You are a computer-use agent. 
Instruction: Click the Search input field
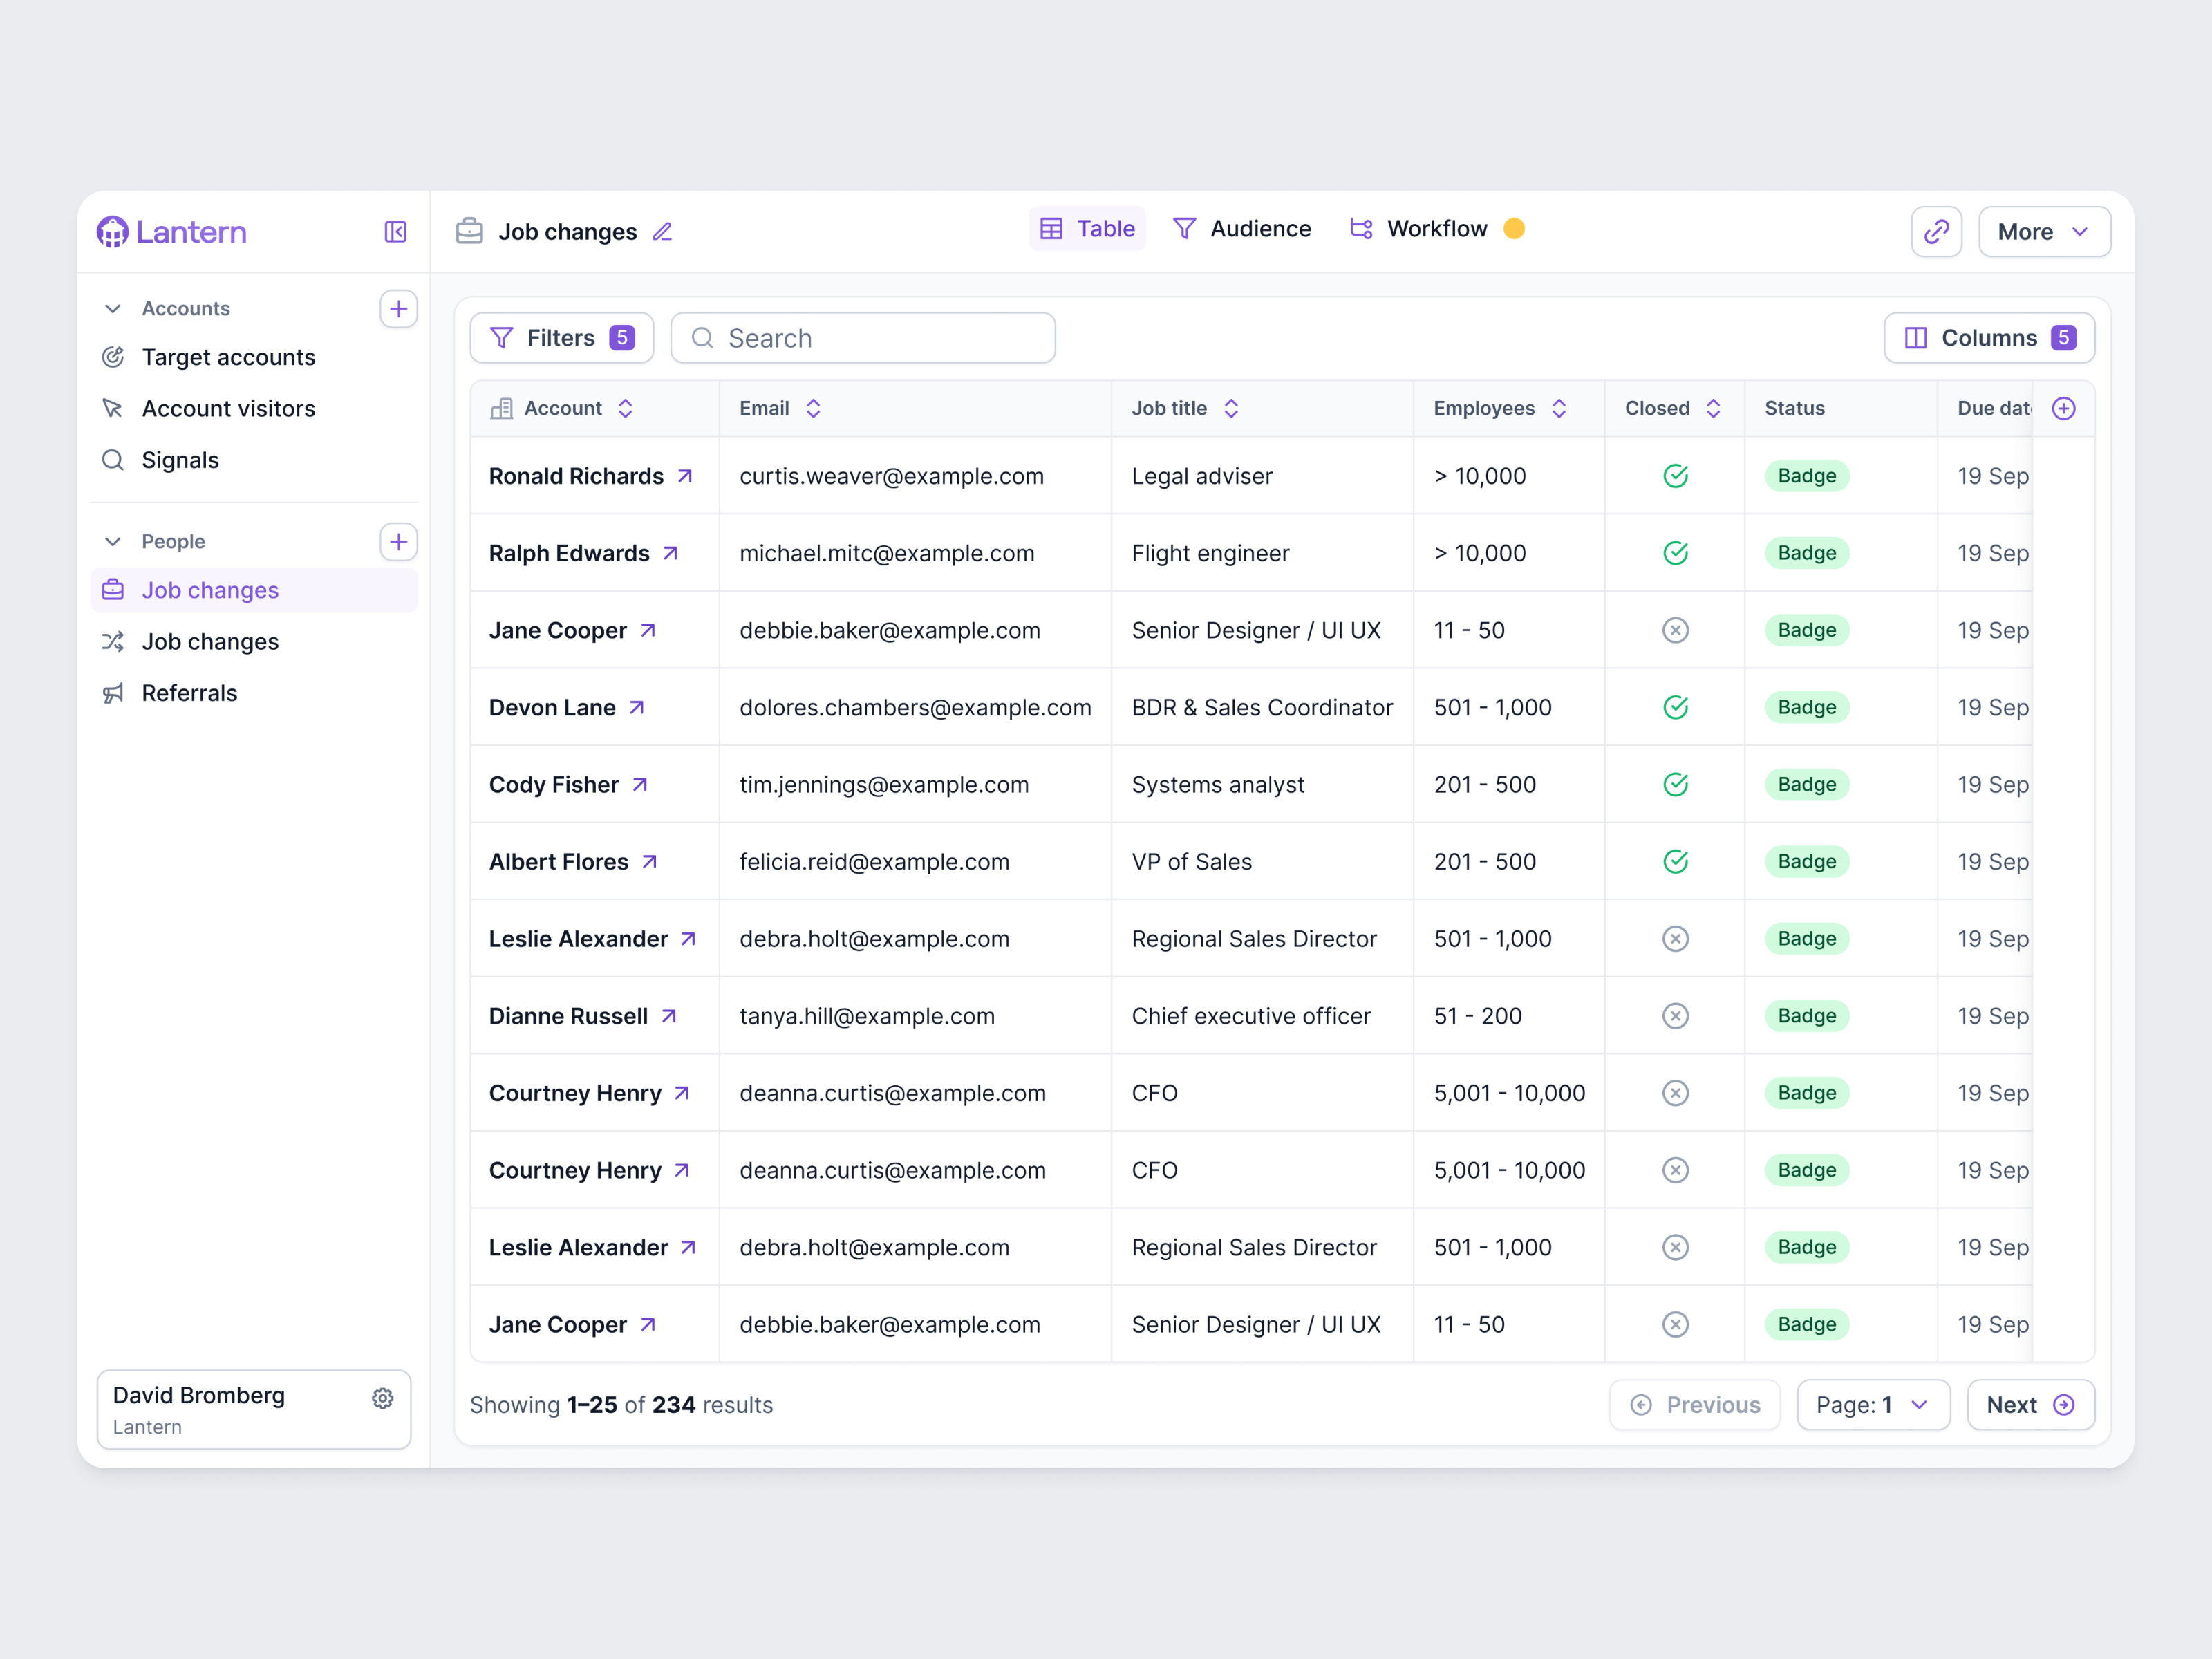(x=862, y=338)
